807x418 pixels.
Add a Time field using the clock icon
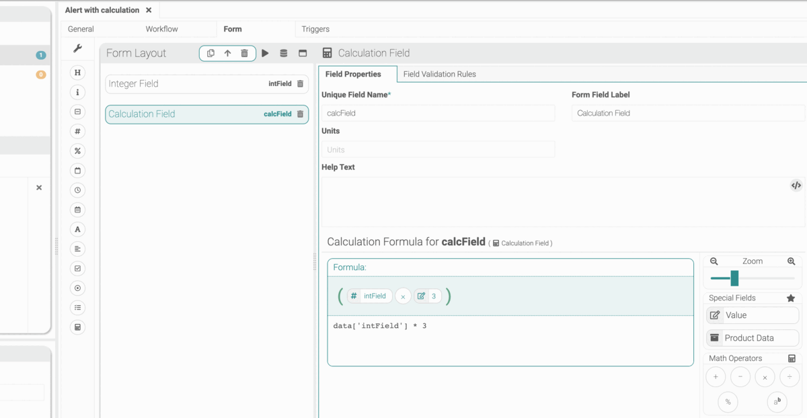coord(77,190)
